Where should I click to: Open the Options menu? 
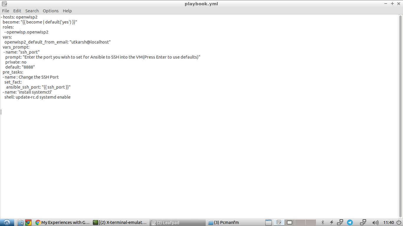click(x=50, y=11)
